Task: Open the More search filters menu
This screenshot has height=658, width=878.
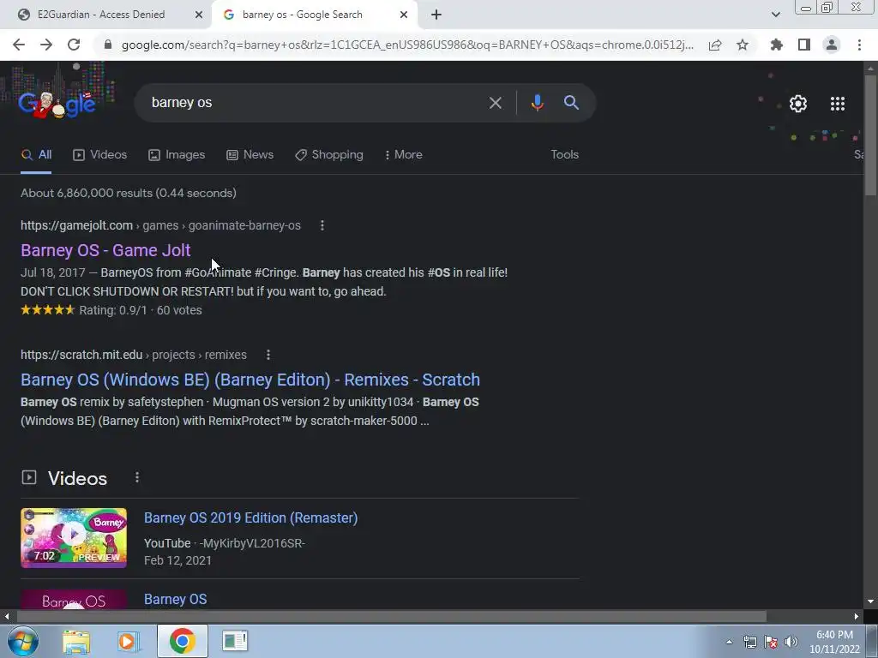Action: tap(404, 155)
